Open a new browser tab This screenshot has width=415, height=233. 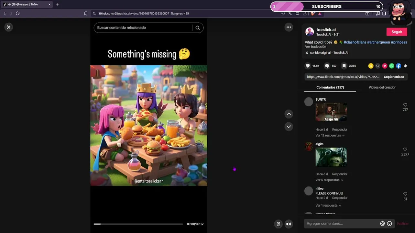57,5
